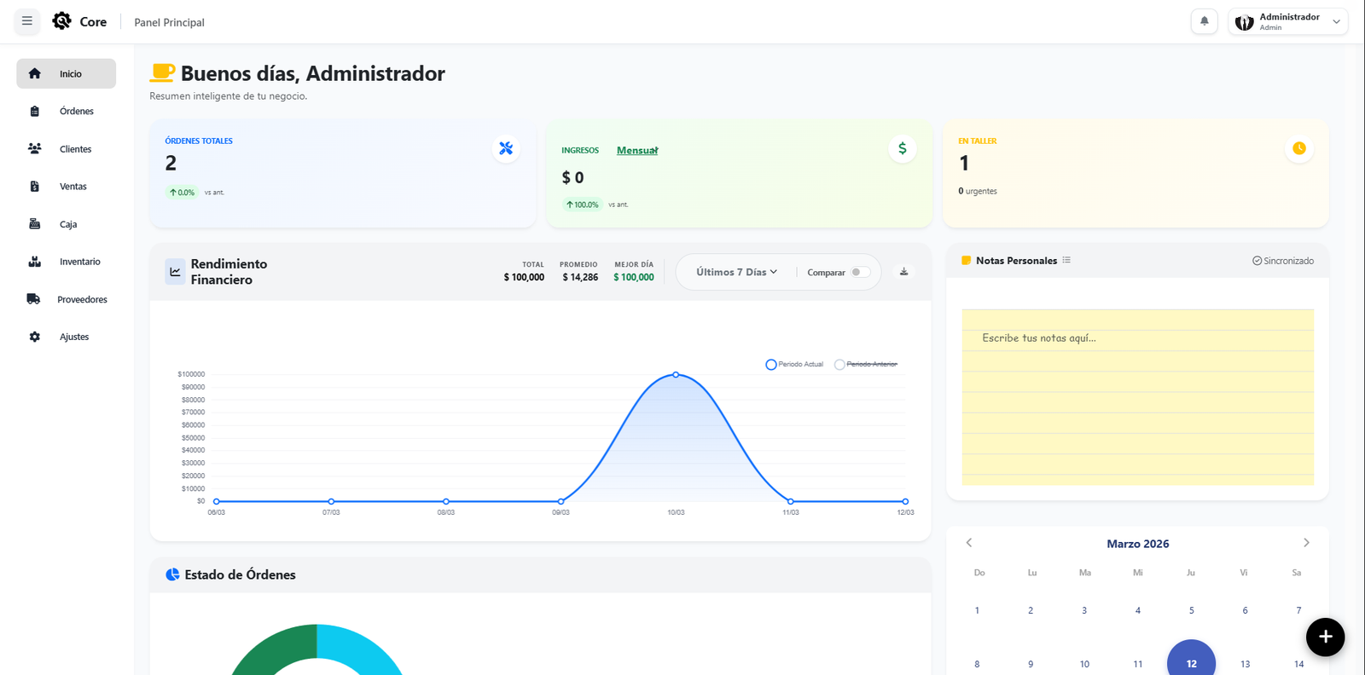1365x675 pixels.
Task: Open the Últimos 7 Días dropdown
Action: 736,272
